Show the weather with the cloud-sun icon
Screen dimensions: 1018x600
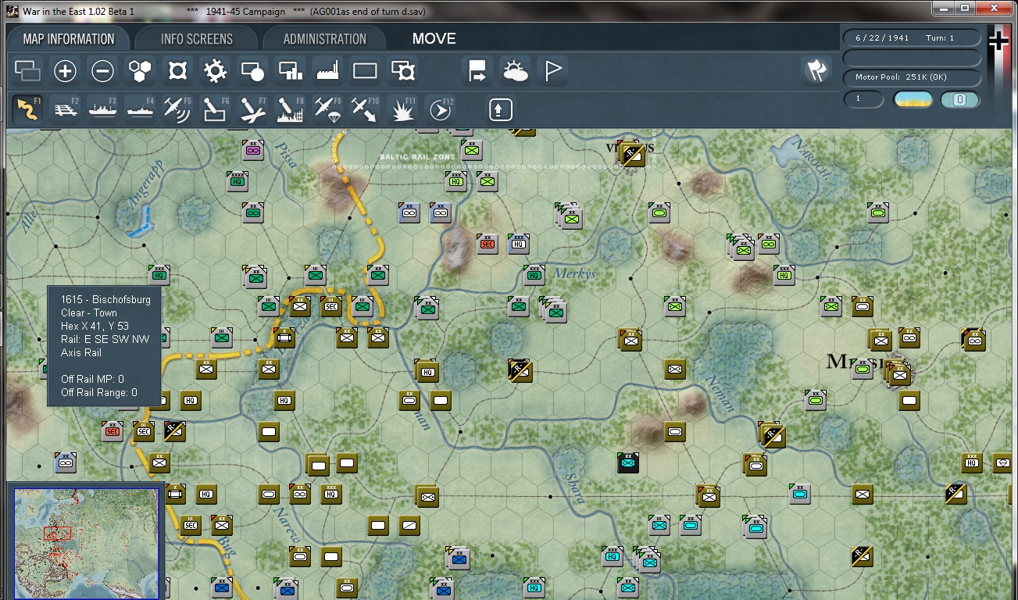click(x=515, y=71)
